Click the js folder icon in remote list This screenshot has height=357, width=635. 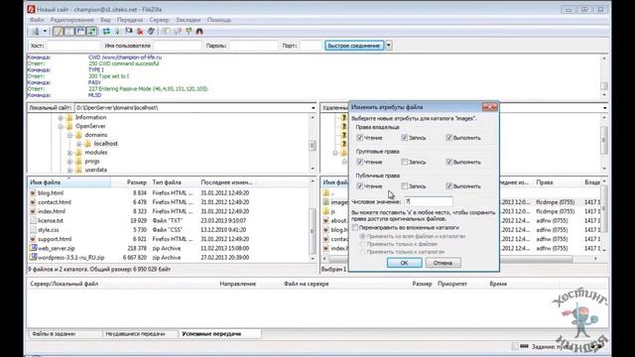[326, 211]
